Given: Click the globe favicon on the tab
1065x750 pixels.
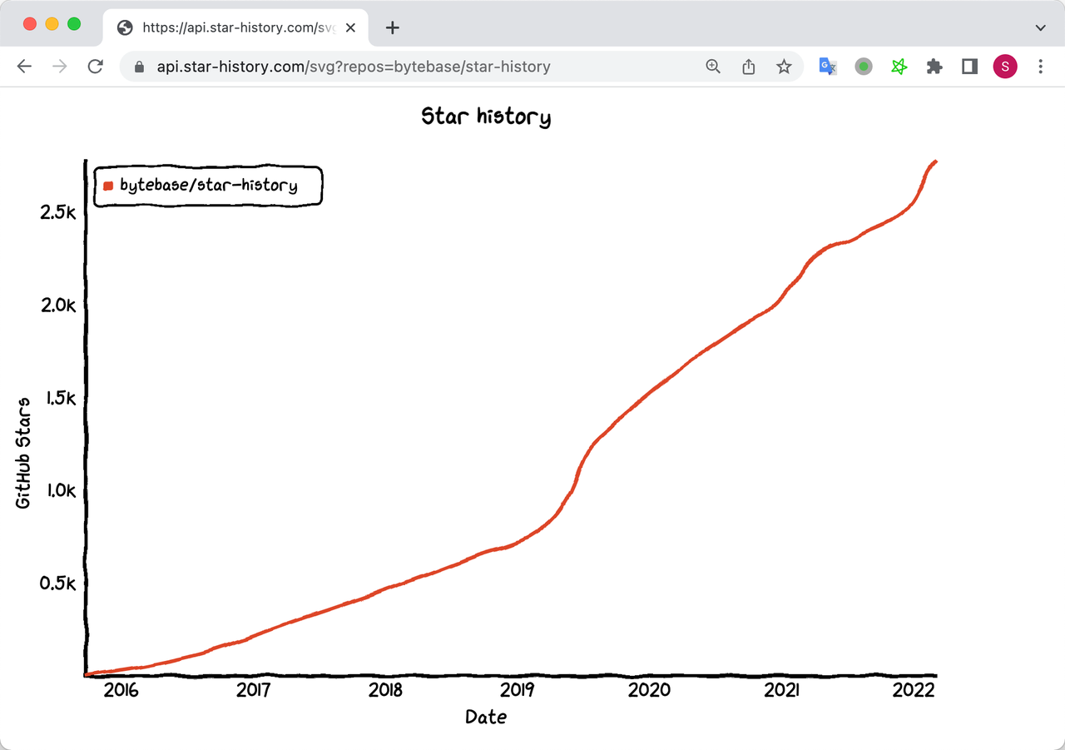Looking at the screenshot, I should point(124,27).
